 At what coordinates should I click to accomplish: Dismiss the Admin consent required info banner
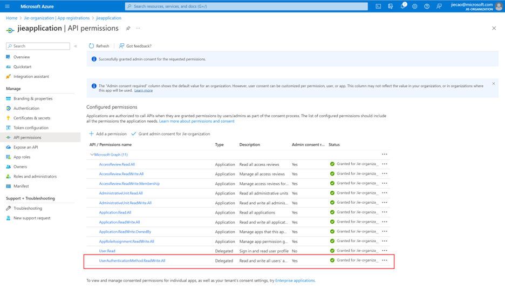coord(494,84)
